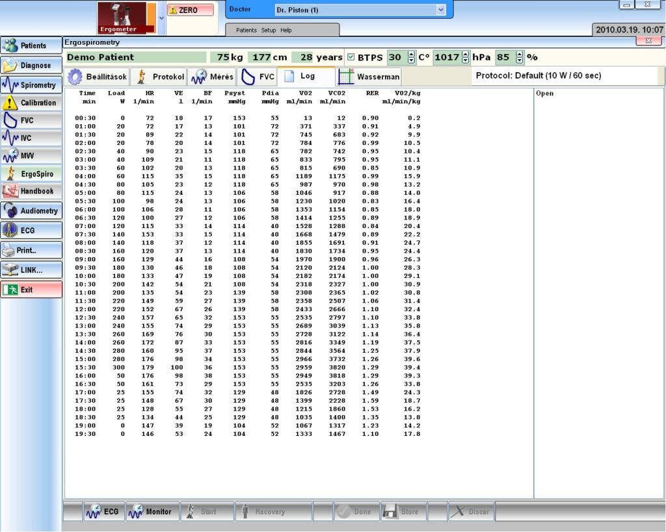Click the humidity field showing 85

[506, 57]
